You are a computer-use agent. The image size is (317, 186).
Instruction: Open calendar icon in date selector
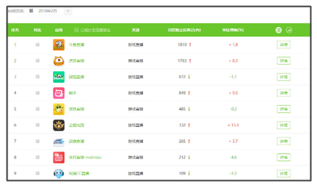[31, 11]
